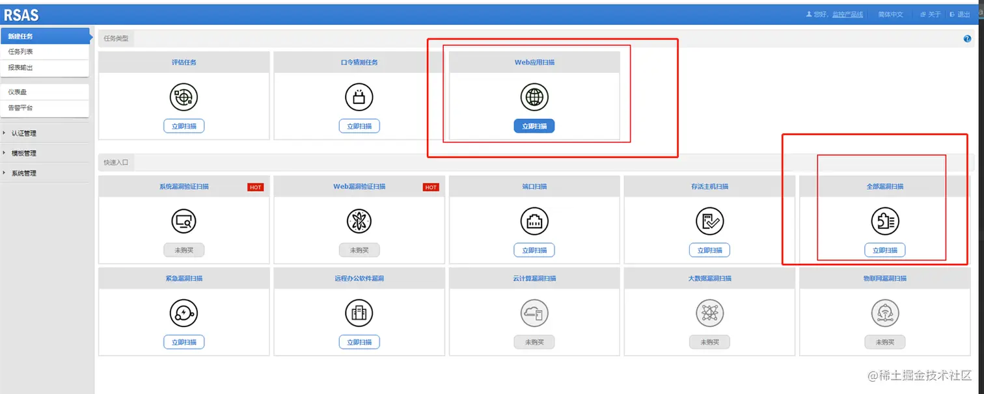Click the 存活主机扫描 card title
984x394 pixels.
[x=709, y=187]
